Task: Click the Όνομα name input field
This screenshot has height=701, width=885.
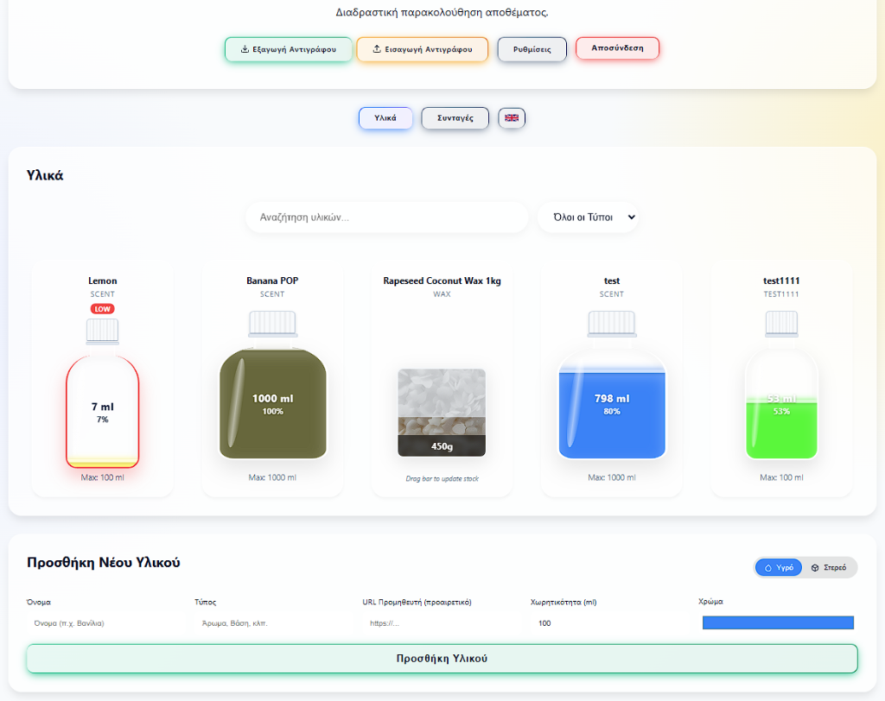Action: click(105, 623)
